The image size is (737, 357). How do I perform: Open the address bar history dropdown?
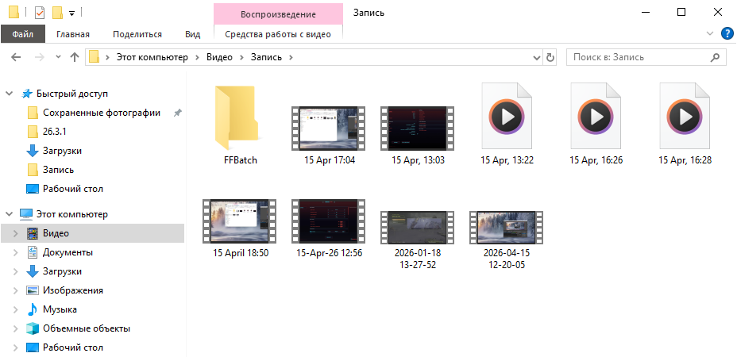[x=537, y=57]
